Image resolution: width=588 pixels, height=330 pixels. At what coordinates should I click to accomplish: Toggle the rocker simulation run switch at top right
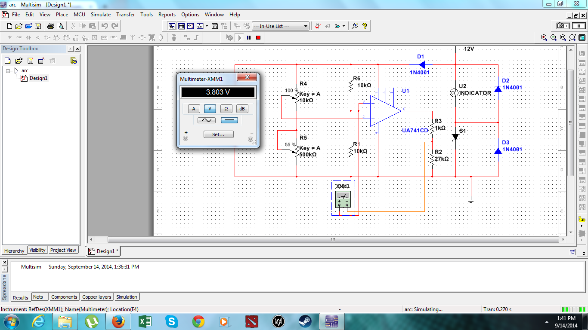[563, 26]
